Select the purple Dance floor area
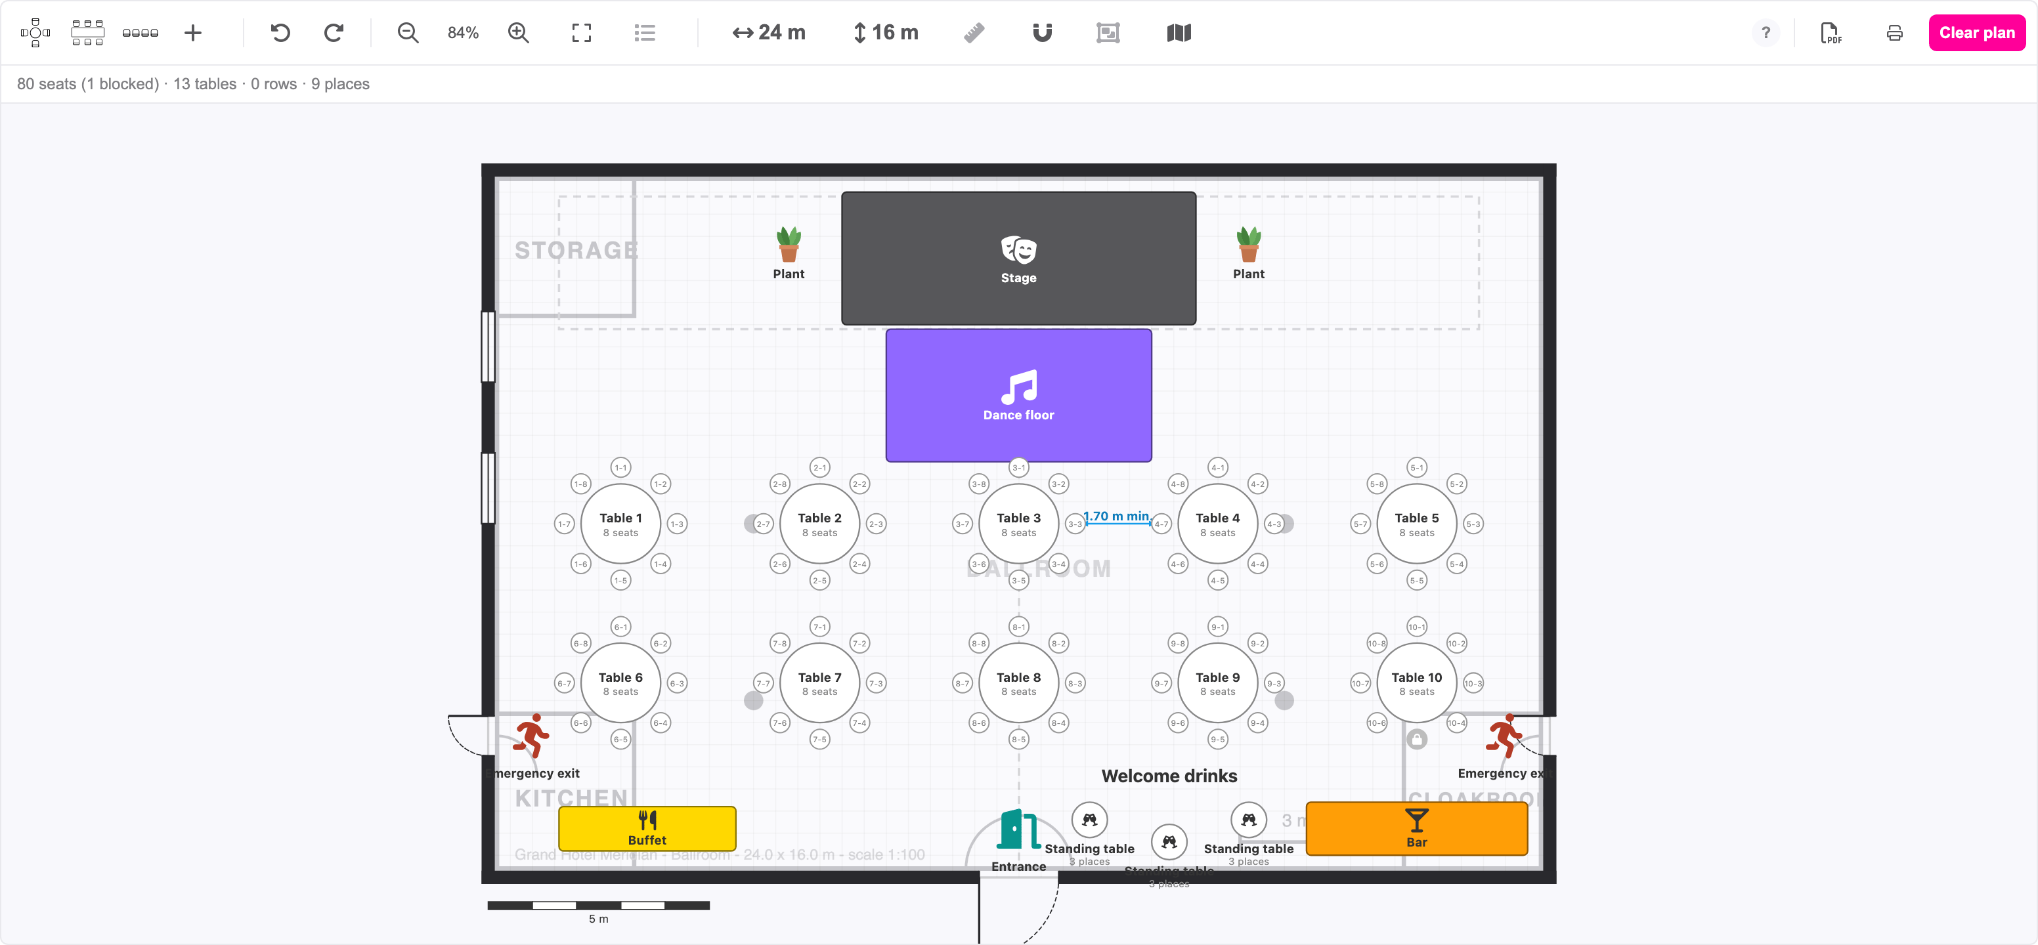Screen dimensions: 2038x945 pyautogui.click(x=1019, y=396)
